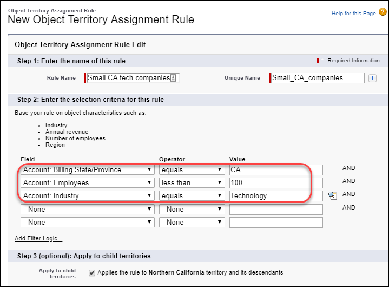Viewport: 389px width, 287px height.
Task: Open Account: Employees field dropdown
Action: pyautogui.click(x=88, y=182)
